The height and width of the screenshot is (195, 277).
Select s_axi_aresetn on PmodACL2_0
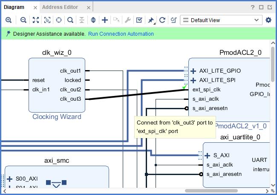[x=210, y=108]
